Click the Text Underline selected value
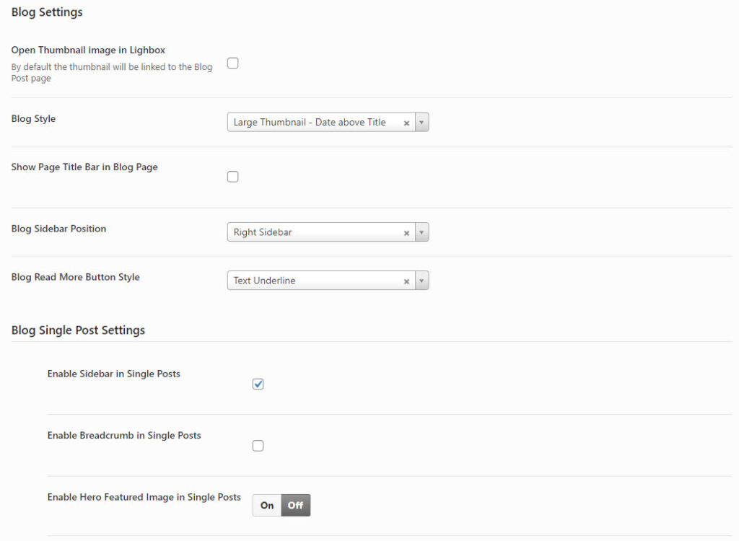Image resolution: width=739 pixels, height=541 pixels. [264, 281]
